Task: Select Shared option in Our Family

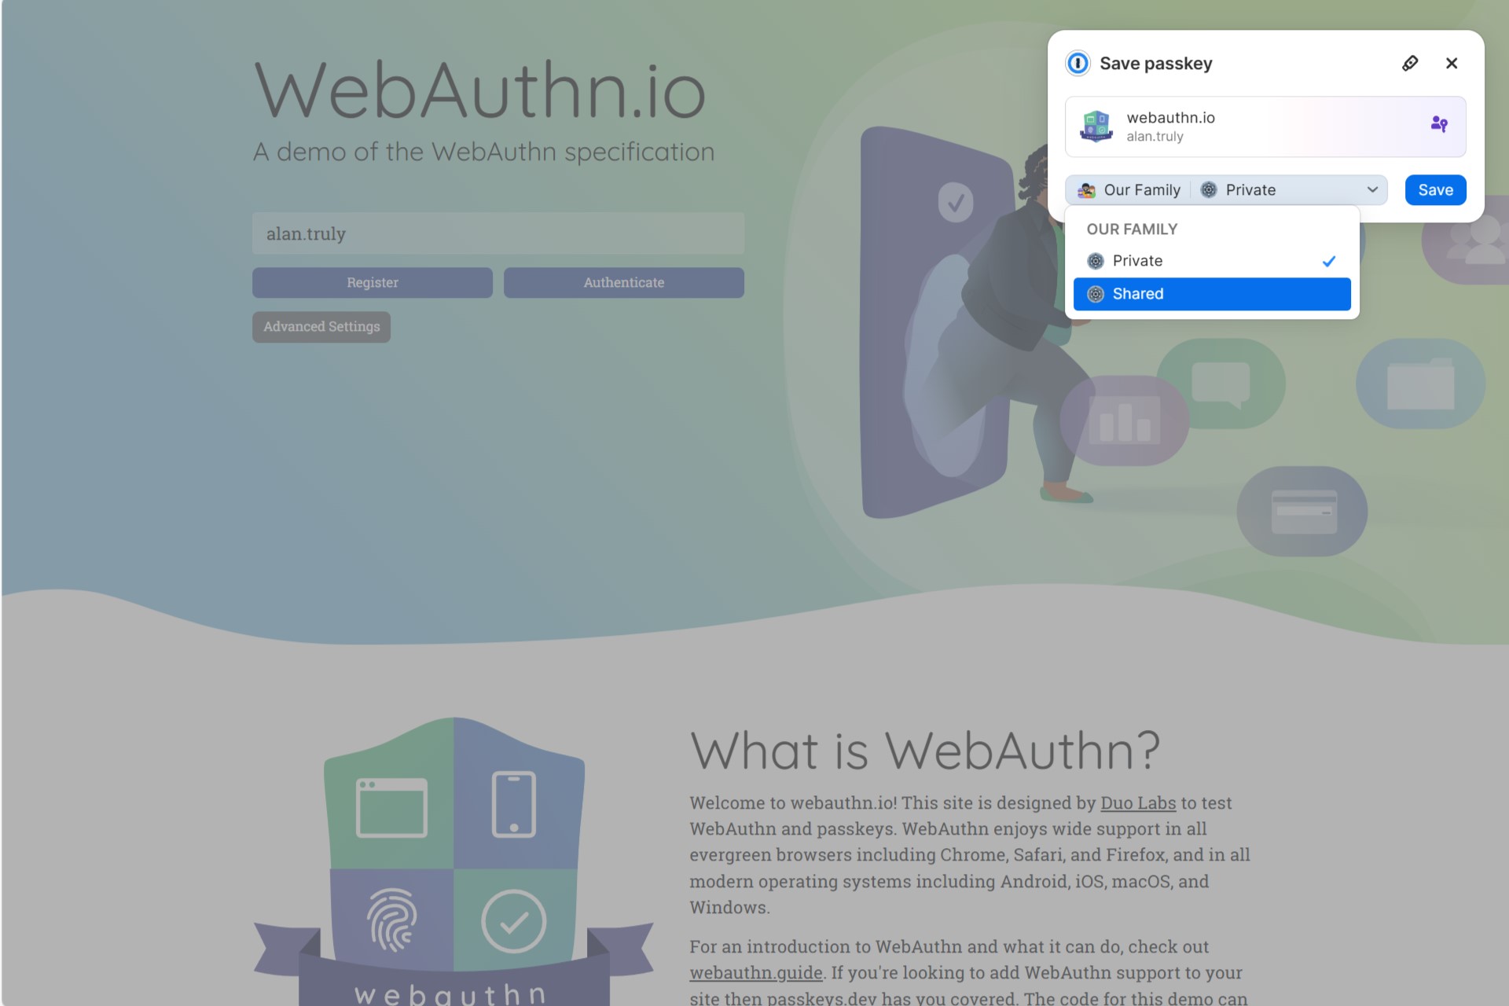Action: pos(1213,293)
